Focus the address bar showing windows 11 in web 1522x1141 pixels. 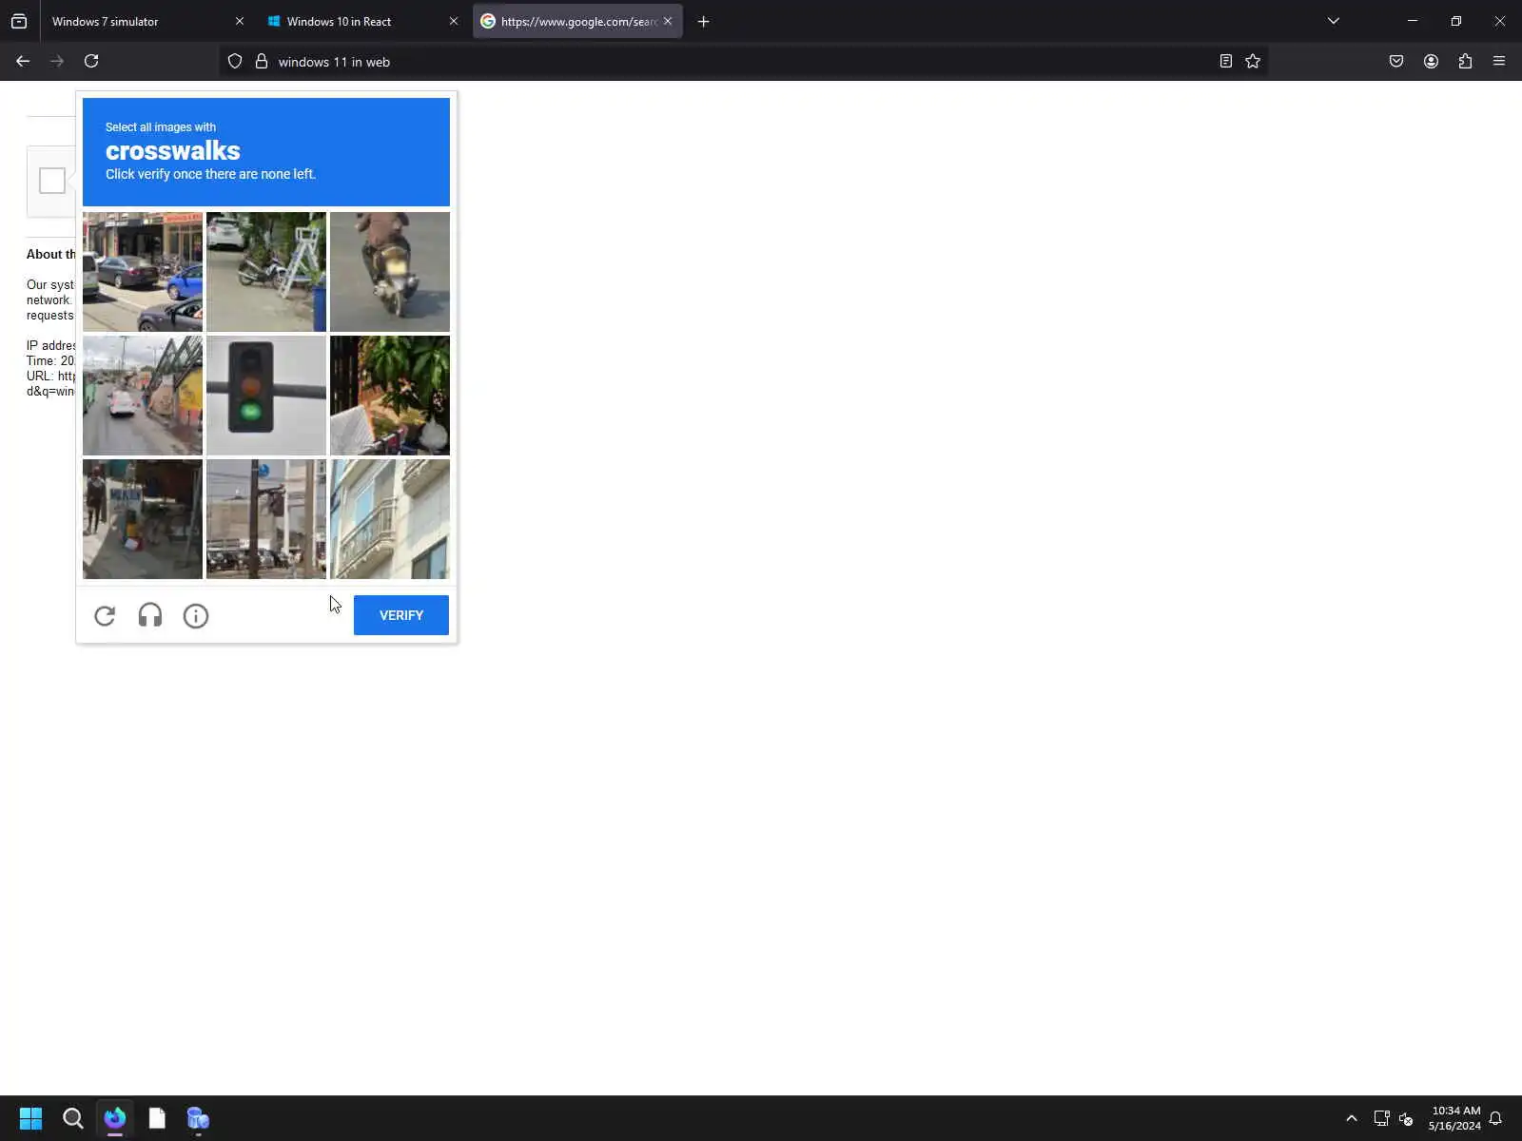(x=742, y=62)
